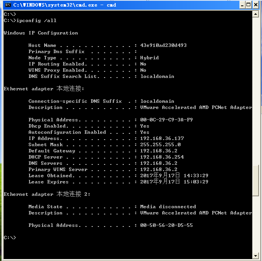Click the host name value 43e910ad230d493
This screenshot has width=262, height=261.
tap(163, 45)
